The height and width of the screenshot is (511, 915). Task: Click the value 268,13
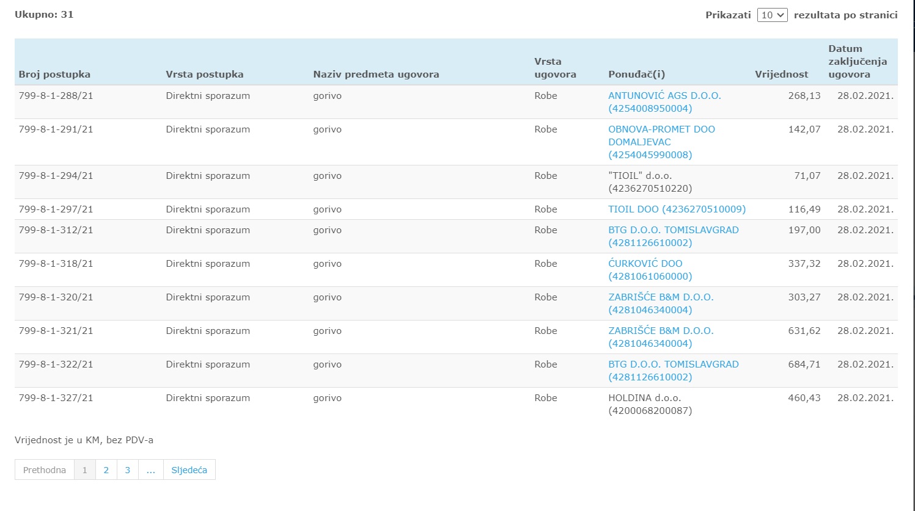pyautogui.click(x=804, y=95)
